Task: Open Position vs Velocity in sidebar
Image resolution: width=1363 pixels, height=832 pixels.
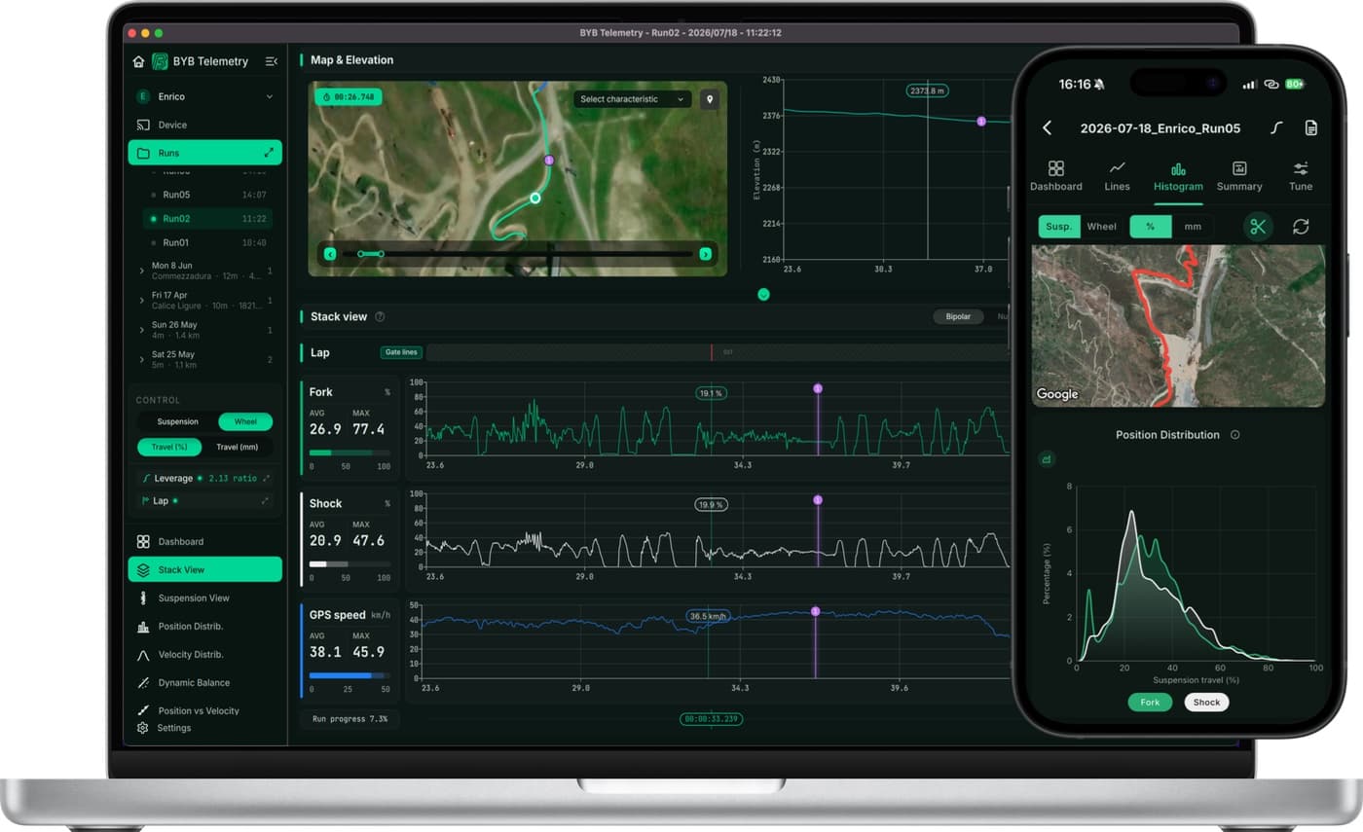Action: 204,710
